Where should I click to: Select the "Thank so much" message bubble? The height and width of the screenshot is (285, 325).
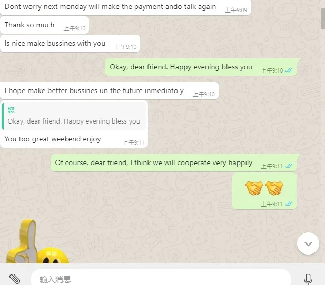coord(45,25)
